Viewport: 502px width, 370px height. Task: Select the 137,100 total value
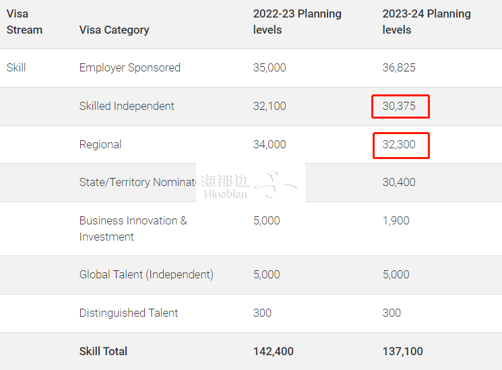[402, 351]
